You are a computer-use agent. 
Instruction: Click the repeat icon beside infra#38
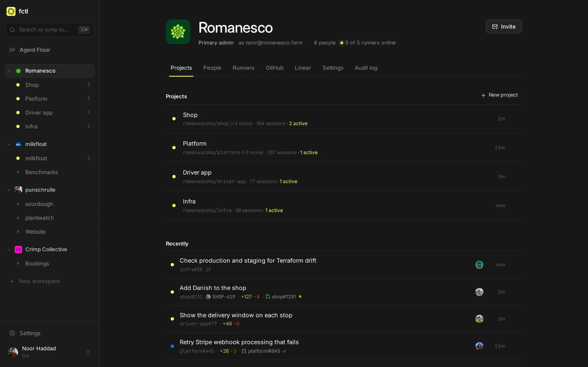(x=208, y=270)
